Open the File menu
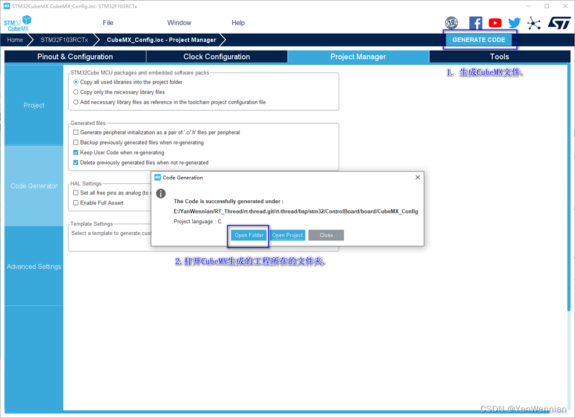 point(108,23)
